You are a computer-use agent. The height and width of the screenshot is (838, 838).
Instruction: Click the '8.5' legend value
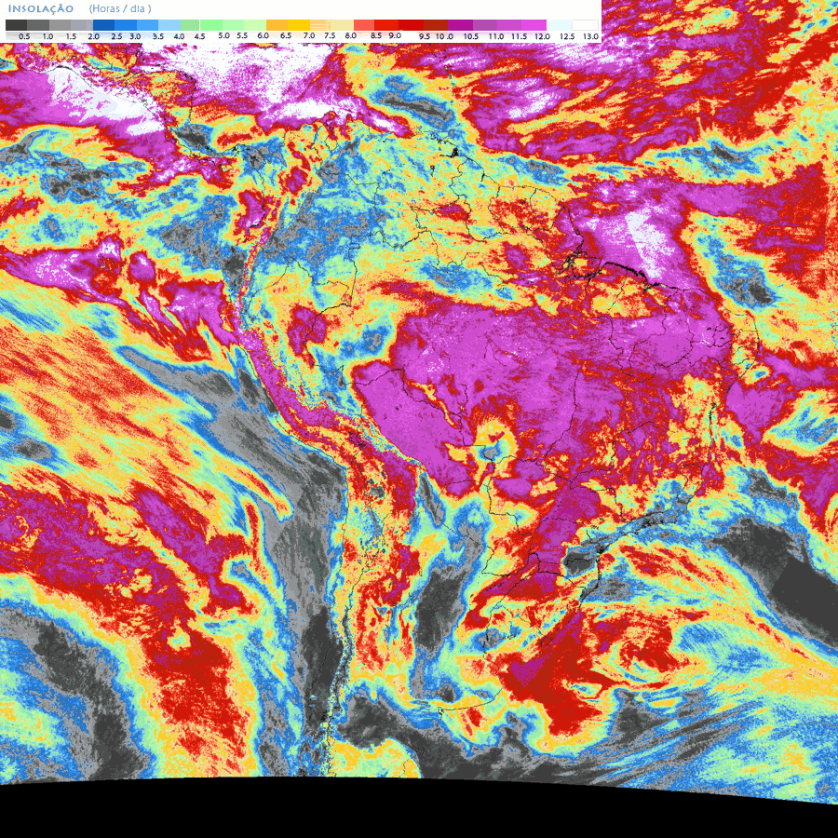coord(376,35)
